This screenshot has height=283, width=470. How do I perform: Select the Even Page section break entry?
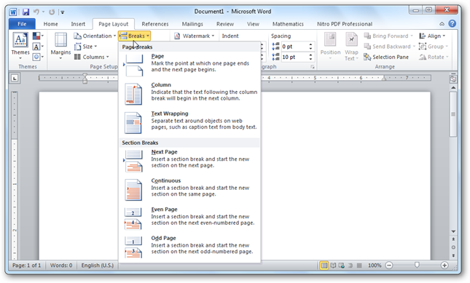click(x=189, y=218)
